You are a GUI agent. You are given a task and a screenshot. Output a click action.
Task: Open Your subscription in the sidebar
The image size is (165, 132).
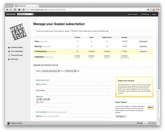pyautogui.click(x=17, y=51)
